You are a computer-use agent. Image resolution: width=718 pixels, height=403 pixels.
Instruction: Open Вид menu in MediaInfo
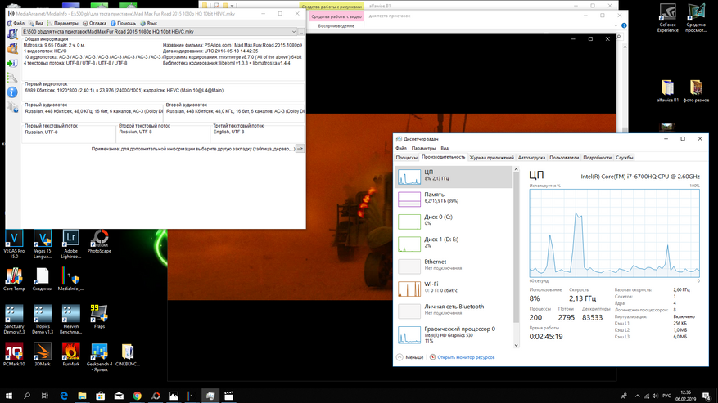click(36, 23)
